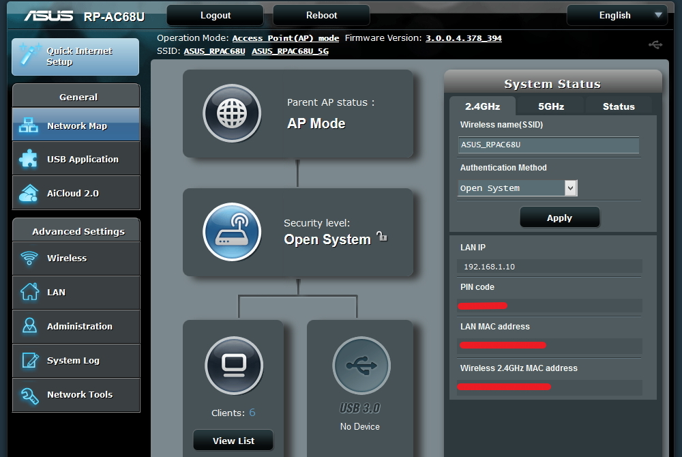Click the Wireless wifi icon in sidebar
The width and height of the screenshot is (682, 457).
pos(29,258)
